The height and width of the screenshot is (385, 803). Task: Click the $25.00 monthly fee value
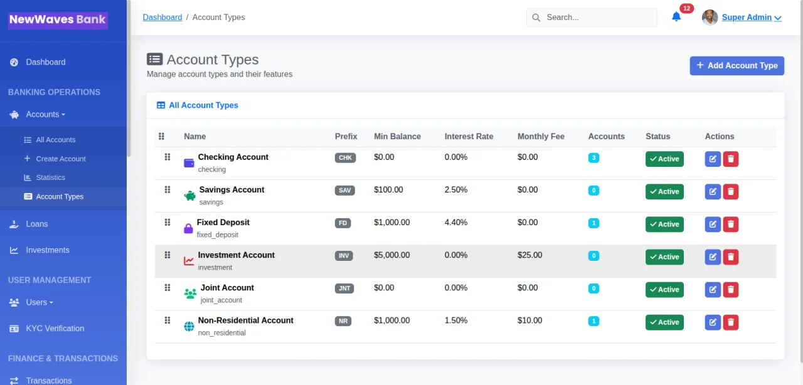530,255
